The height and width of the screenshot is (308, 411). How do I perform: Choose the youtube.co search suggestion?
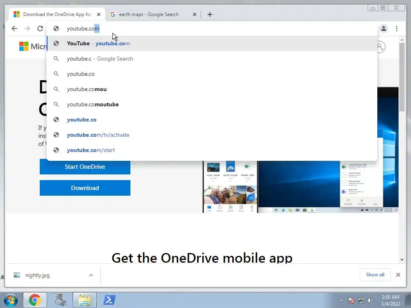click(212, 74)
